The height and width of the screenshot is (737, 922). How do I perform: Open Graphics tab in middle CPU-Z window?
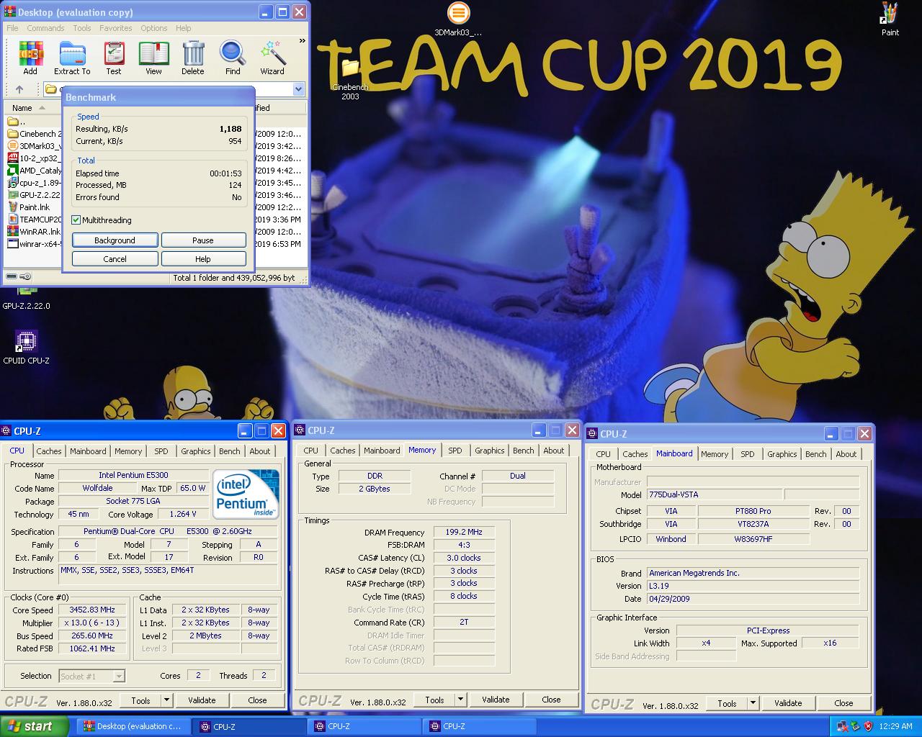[490, 451]
